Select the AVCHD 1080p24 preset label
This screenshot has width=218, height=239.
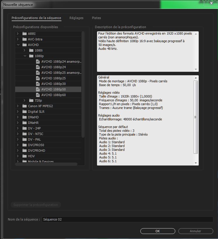53,67
